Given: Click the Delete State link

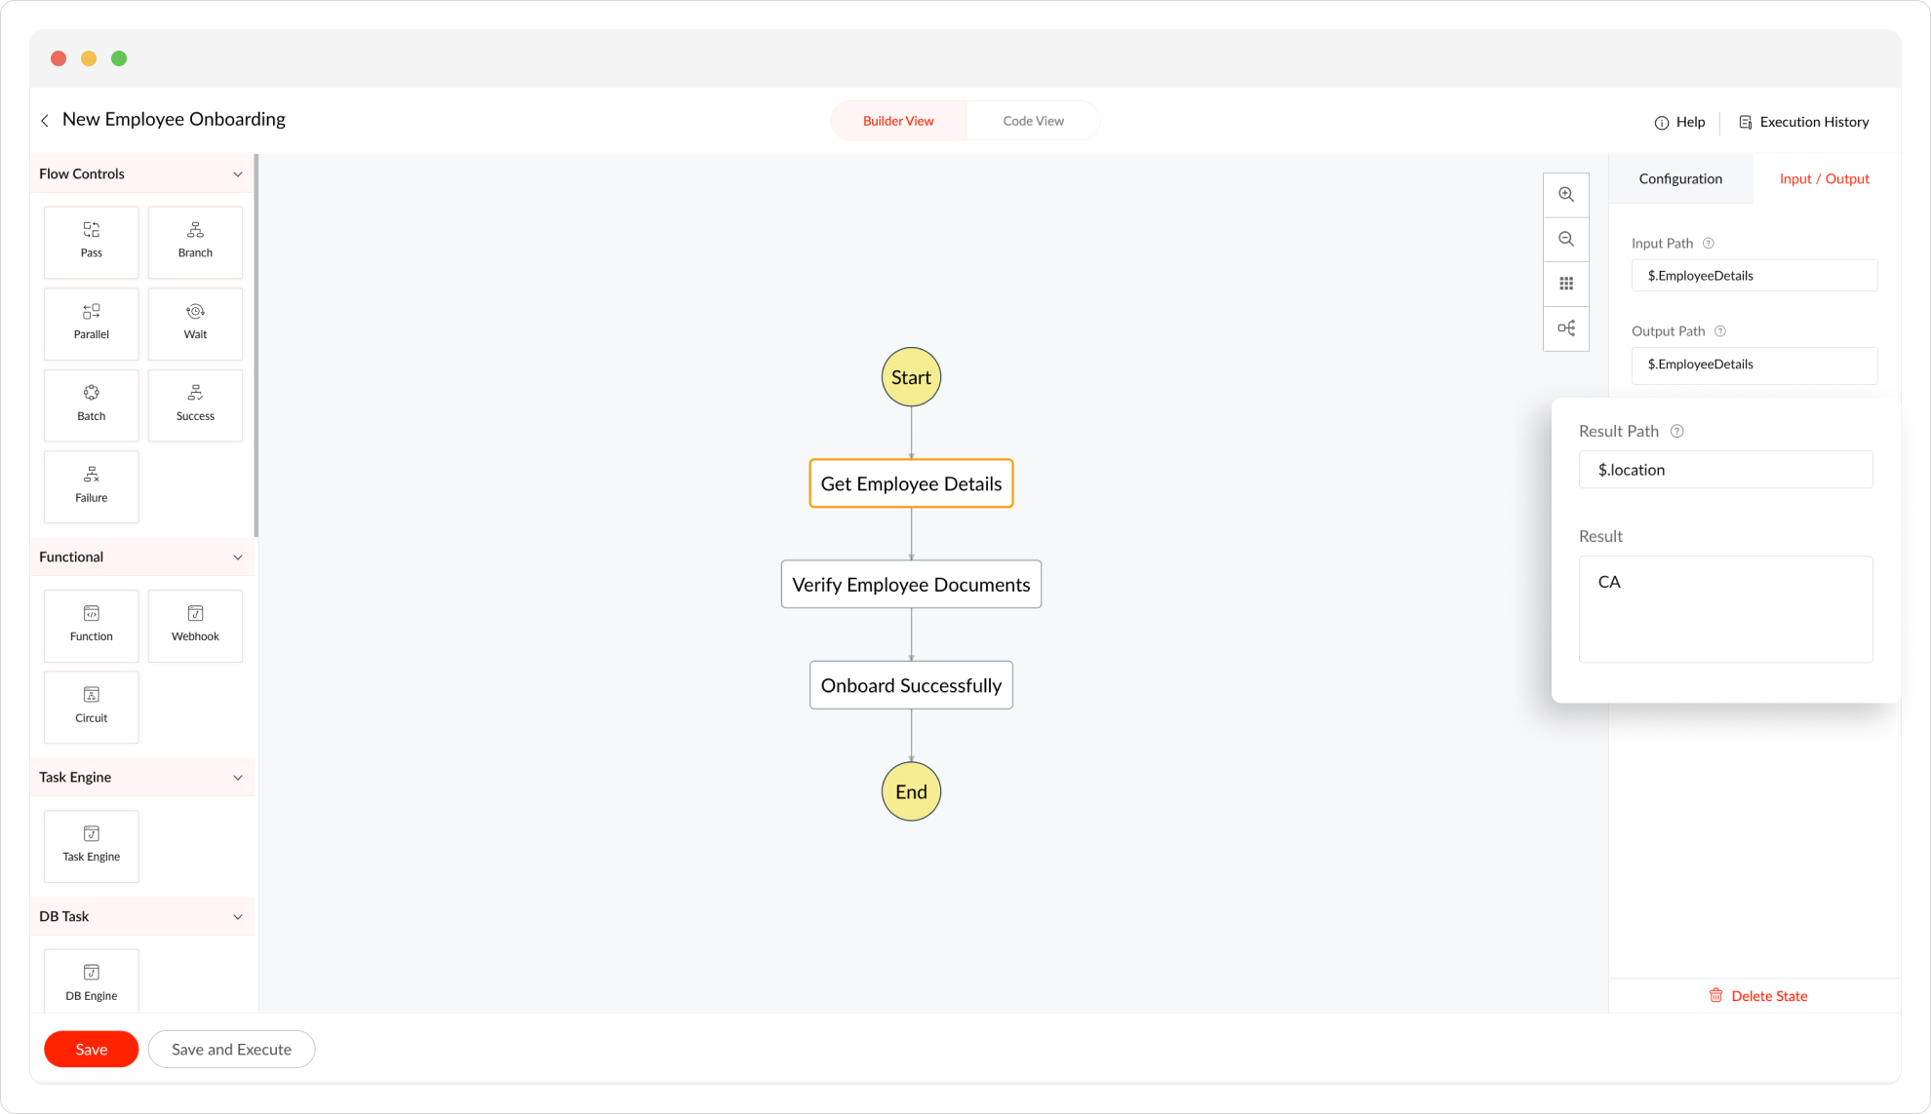Looking at the screenshot, I should (1758, 995).
